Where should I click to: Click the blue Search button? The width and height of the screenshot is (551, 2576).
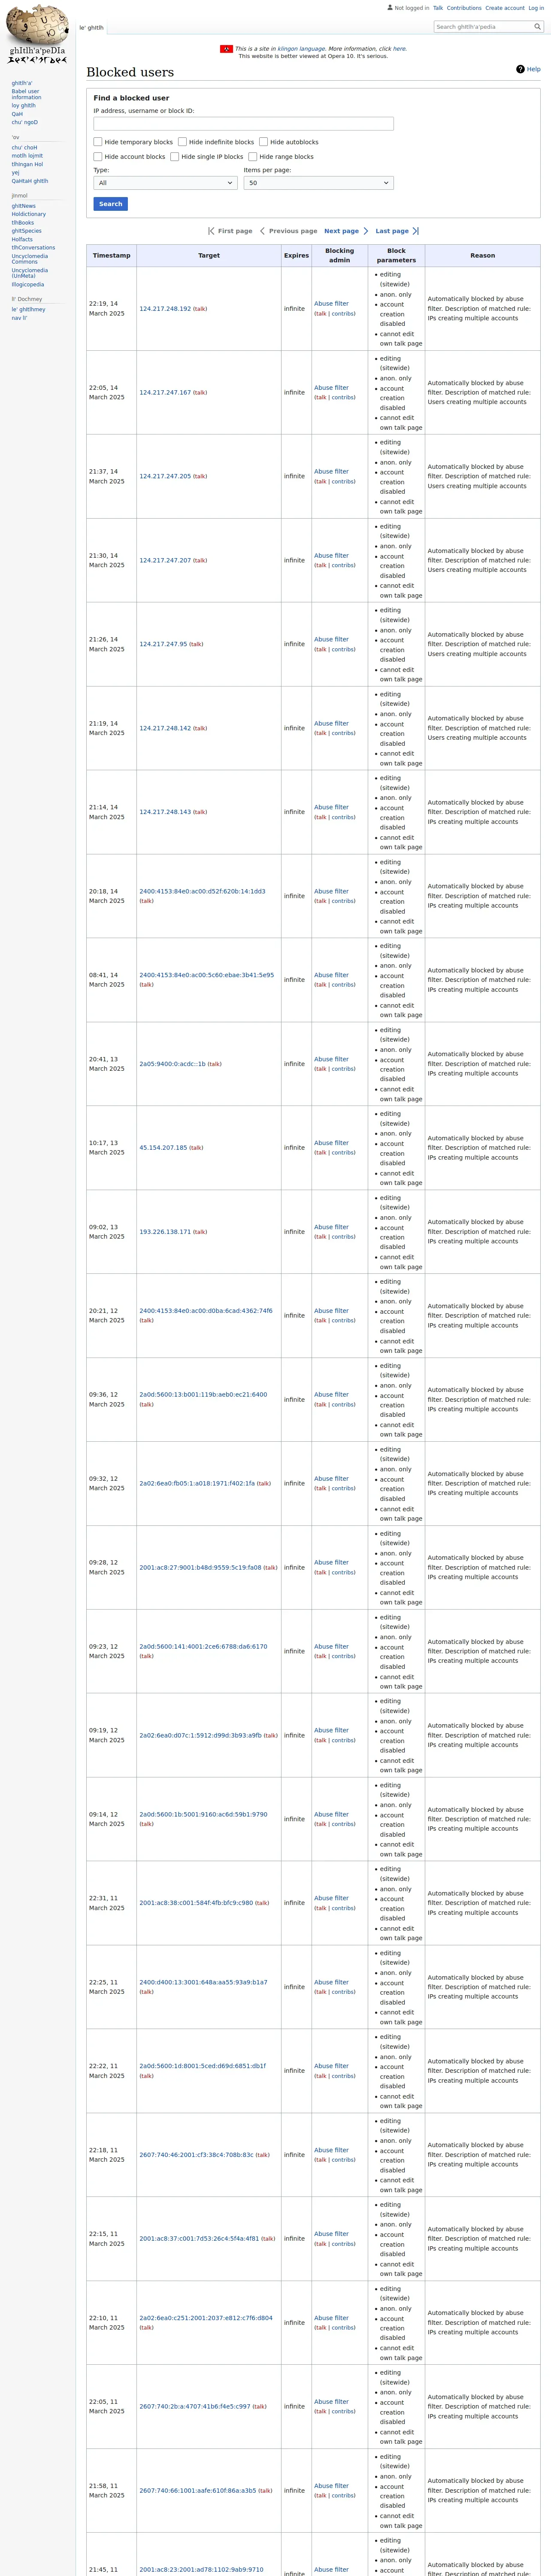(x=111, y=204)
